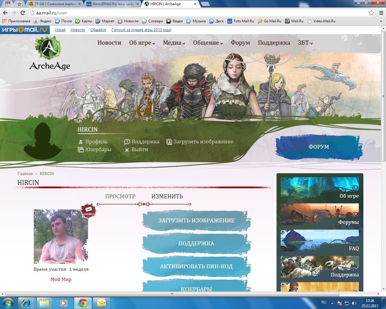Reload the page with refresh icon
Screen dimensions: 386x309
[x=23, y=13]
